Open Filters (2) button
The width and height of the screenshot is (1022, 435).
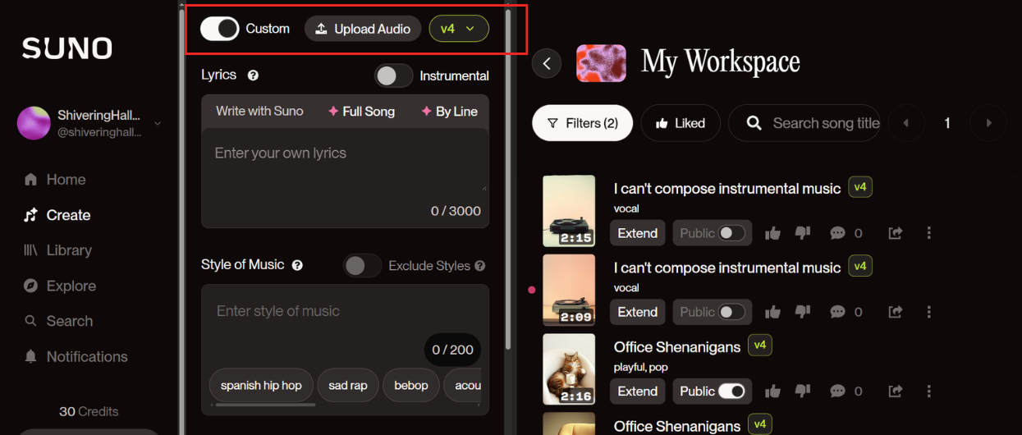[582, 123]
